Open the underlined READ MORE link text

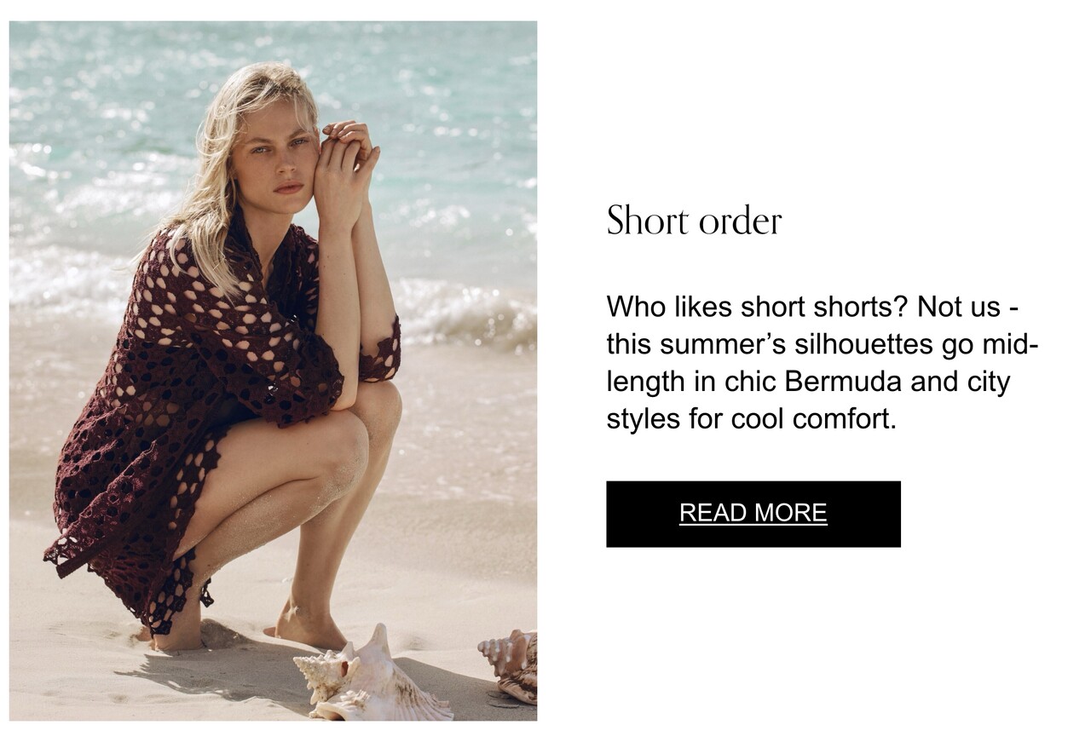coord(753,513)
